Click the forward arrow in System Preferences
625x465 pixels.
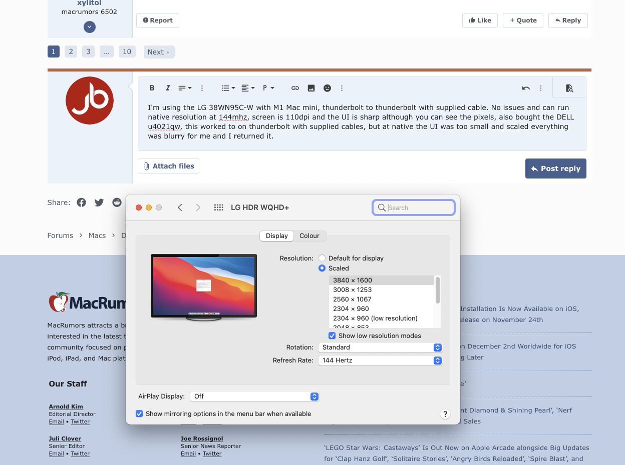pyautogui.click(x=198, y=207)
